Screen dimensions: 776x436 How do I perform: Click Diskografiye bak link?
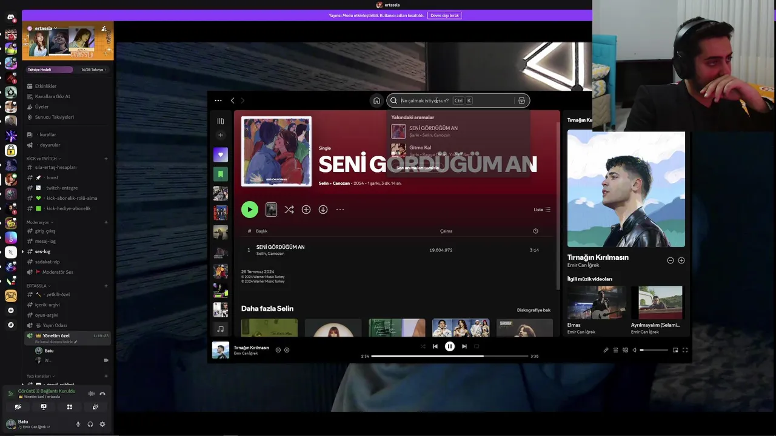(x=533, y=310)
